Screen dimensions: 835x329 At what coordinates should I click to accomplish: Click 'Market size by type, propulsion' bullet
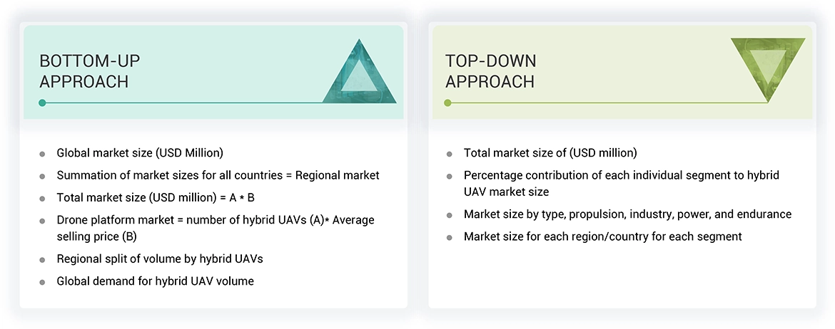627,214
